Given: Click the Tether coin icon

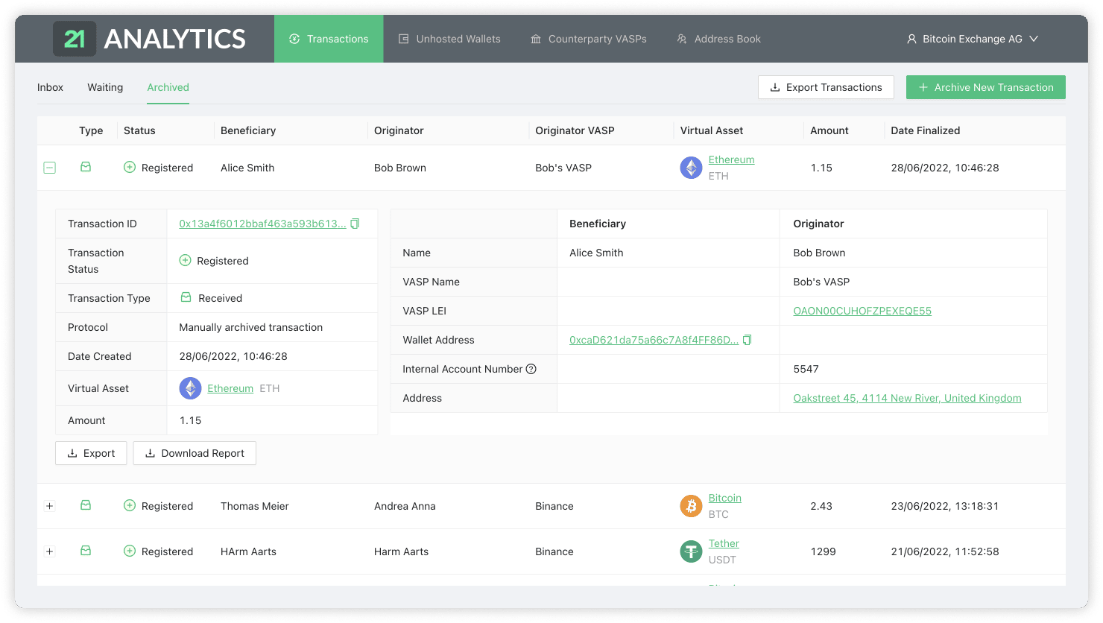Looking at the screenshot, I should [691, 551].
